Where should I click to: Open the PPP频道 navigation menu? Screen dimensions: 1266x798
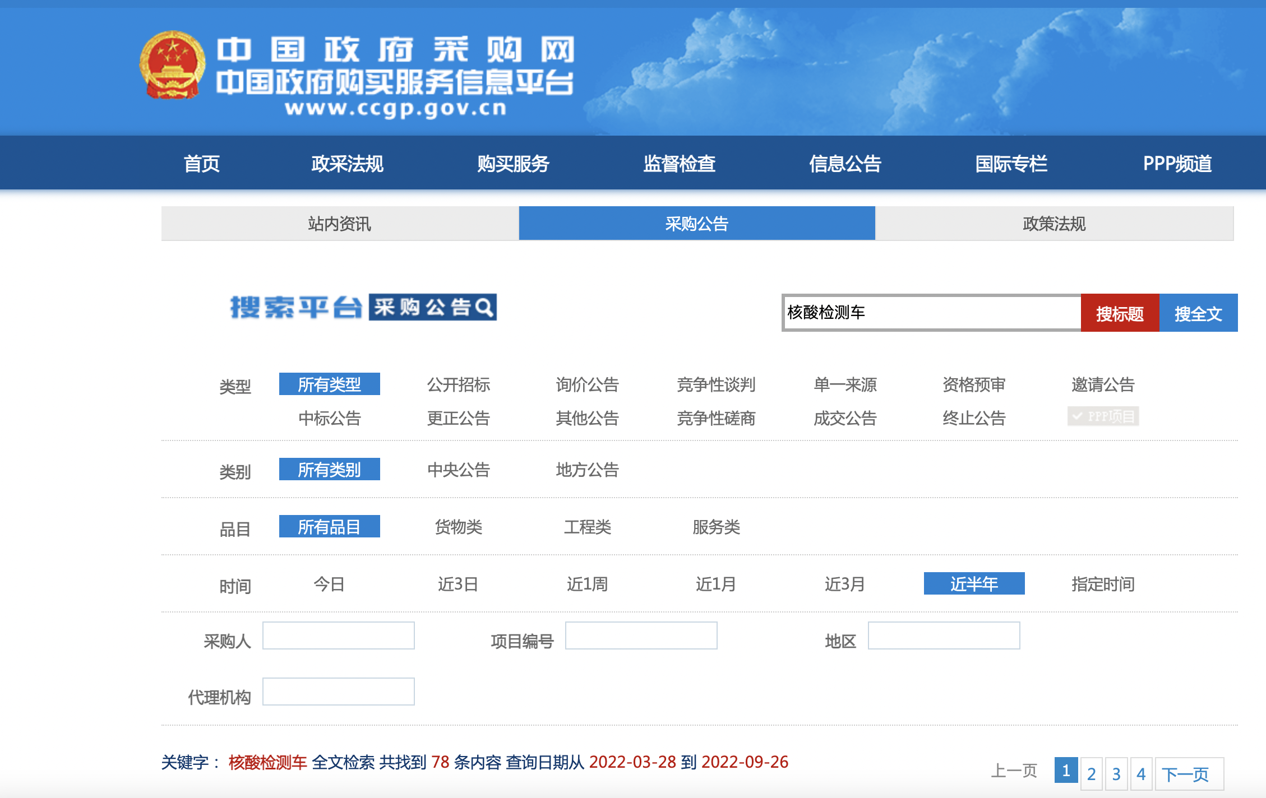[x=1177, y=163]
